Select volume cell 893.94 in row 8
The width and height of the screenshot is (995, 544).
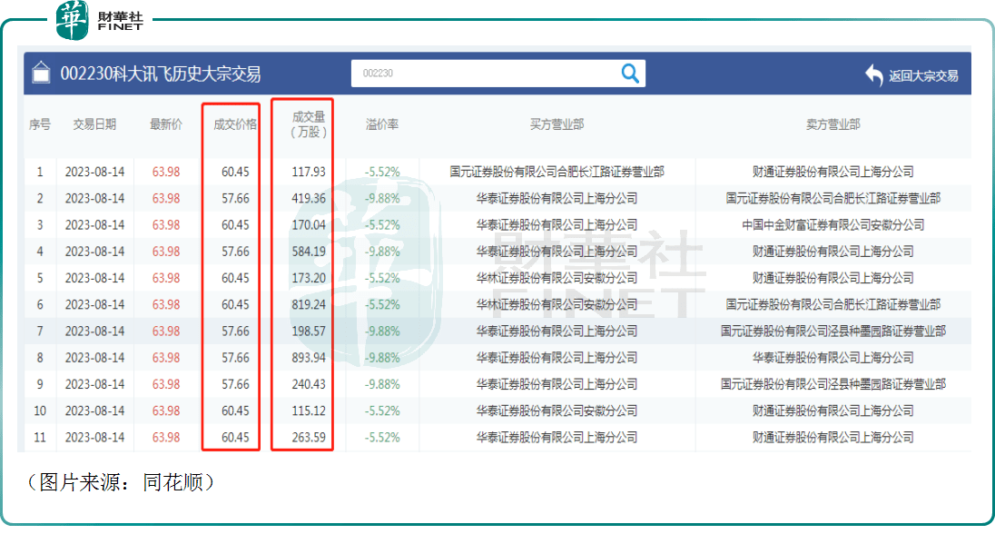coord(309,358)
